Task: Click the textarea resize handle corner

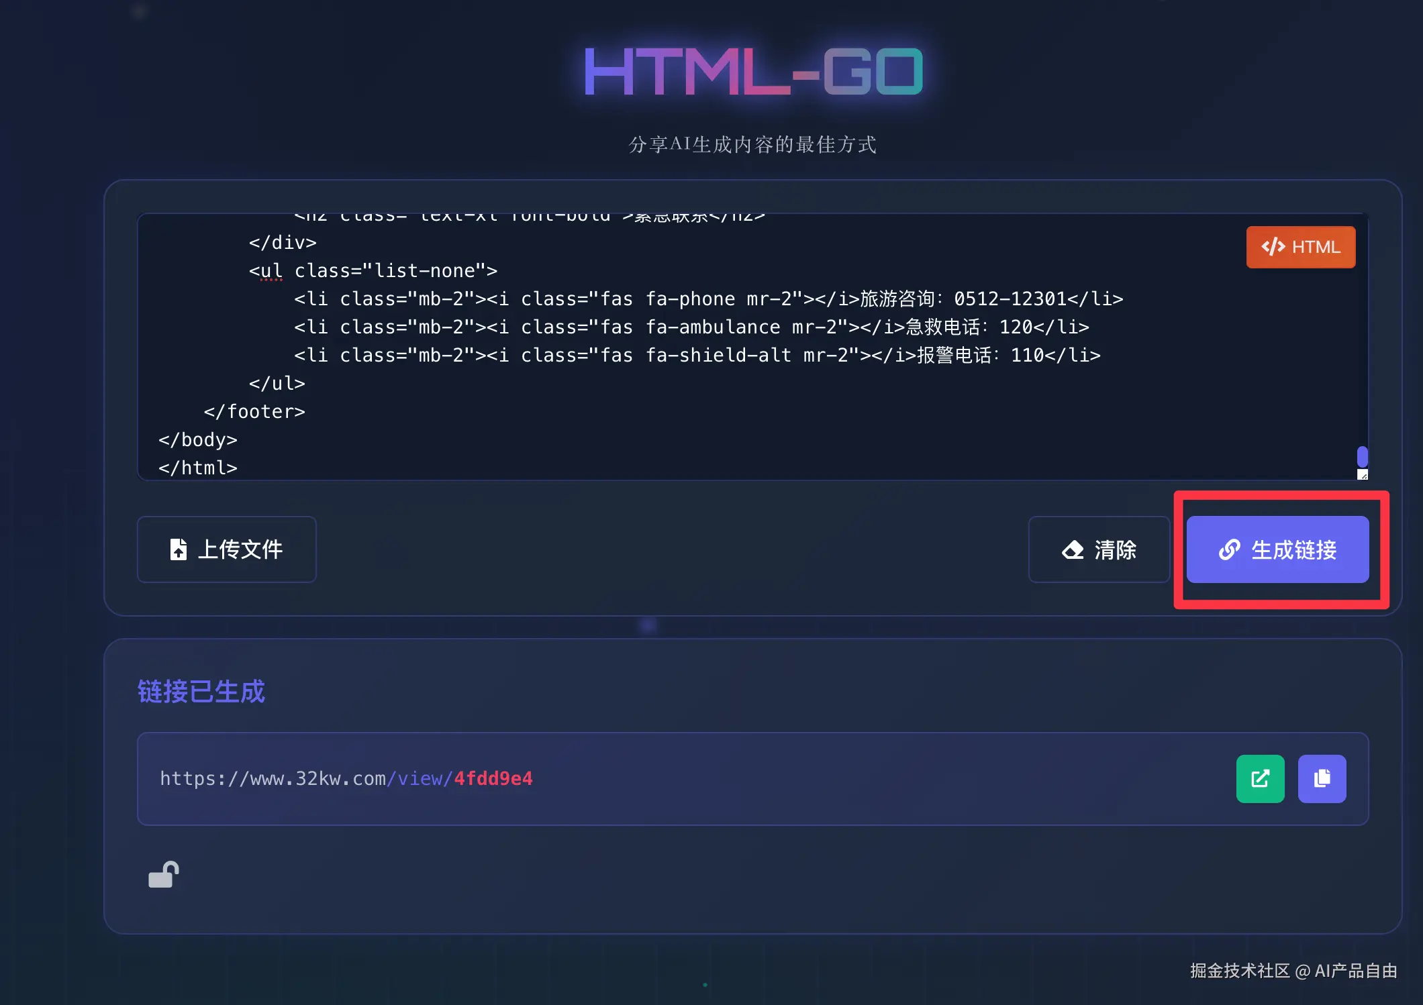Action: coord(1362,475)
